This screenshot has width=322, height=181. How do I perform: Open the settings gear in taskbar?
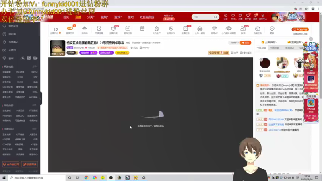[144, 177]
